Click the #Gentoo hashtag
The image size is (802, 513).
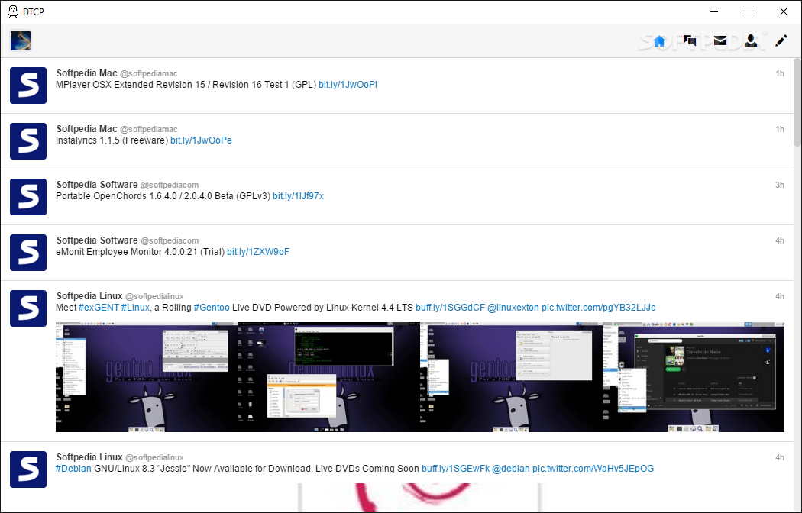click(212, 308)
